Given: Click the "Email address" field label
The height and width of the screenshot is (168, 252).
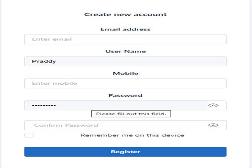Looking at the screenshot, I should tap(125, 29).
